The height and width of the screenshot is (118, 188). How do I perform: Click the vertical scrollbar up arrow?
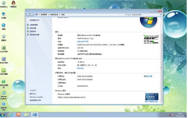[161, 18]
